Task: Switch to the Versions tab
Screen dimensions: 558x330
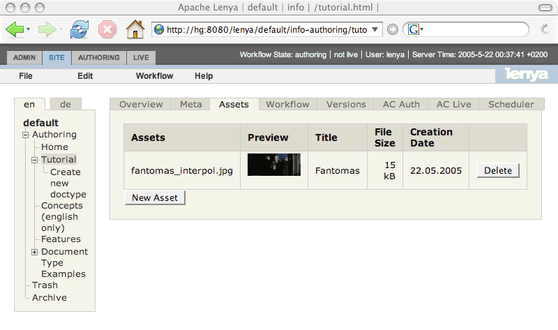Action: pyautogui.click(x=346, y=105)
